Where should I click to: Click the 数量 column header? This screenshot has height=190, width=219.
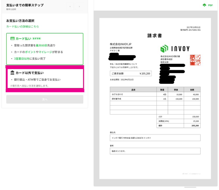pos(162,90)
